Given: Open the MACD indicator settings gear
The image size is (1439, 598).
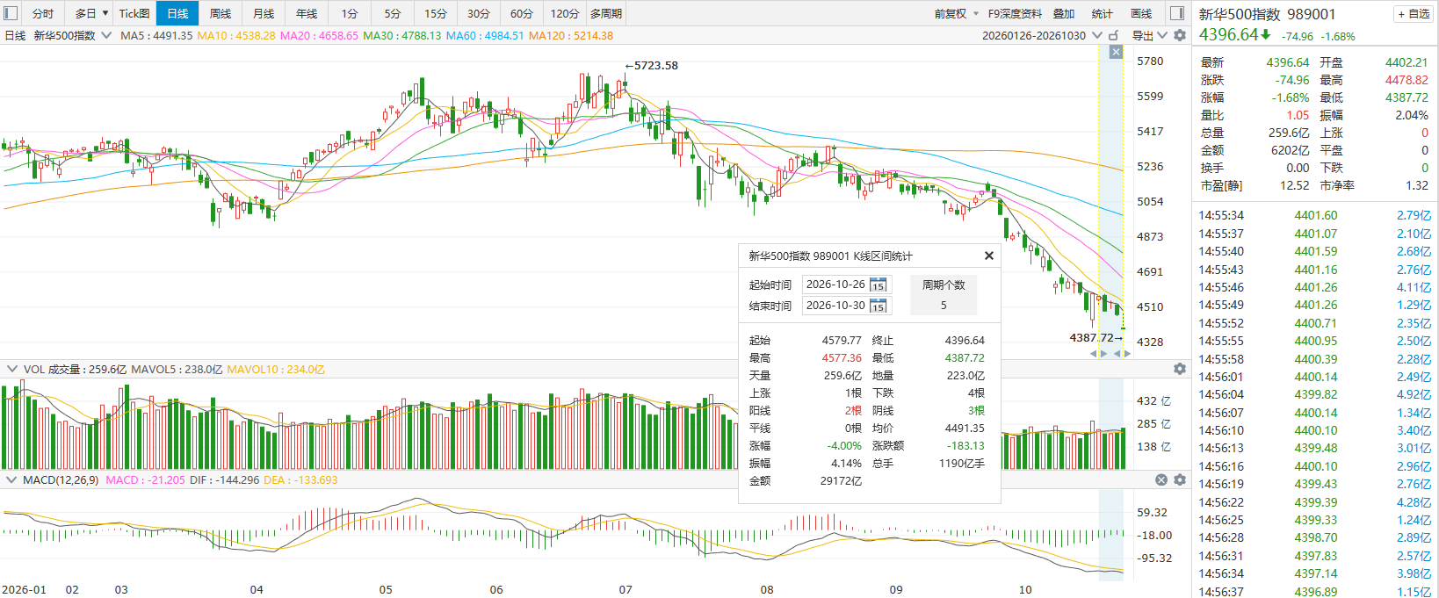Looking at the screenshot, I should click(1180, 479).
